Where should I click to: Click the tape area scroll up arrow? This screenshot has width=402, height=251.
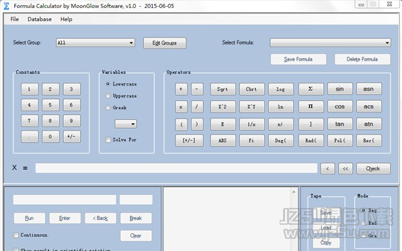(x=294, y=192)
